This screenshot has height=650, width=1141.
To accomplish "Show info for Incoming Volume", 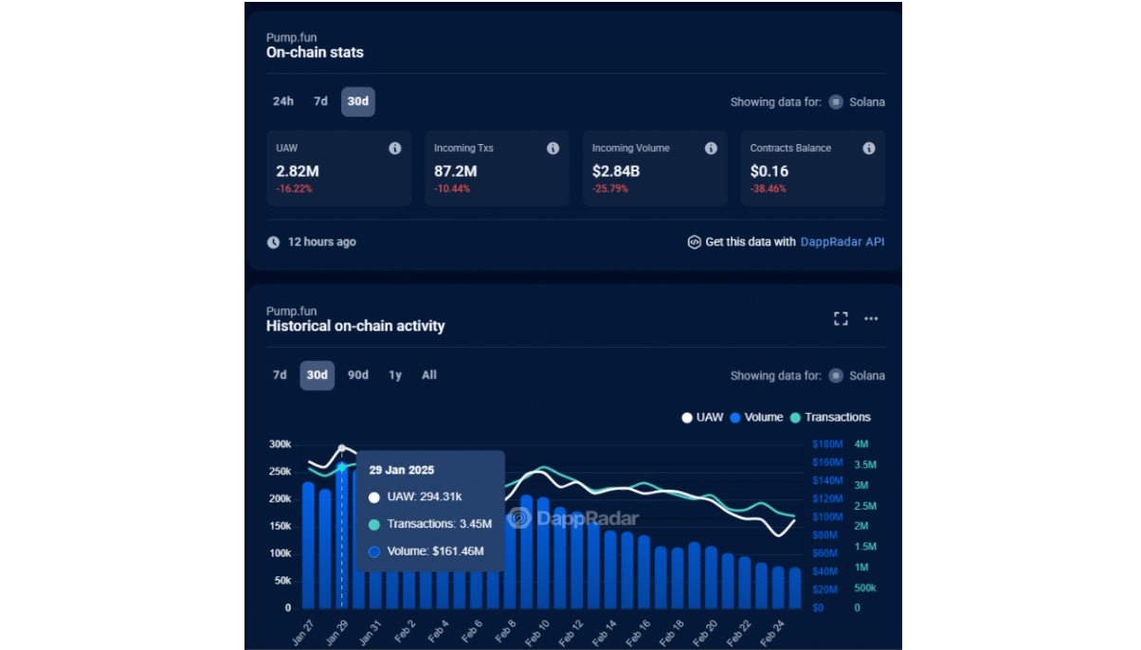I will click(711, 149).
